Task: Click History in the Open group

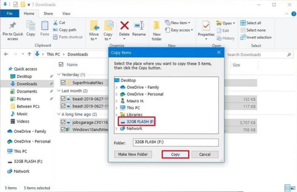Action: point(226,38)
